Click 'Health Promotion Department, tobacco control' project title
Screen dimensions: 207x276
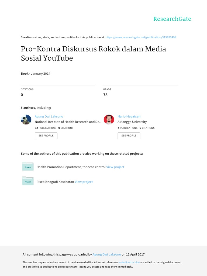pyautogui.click(x=71, y=167)
